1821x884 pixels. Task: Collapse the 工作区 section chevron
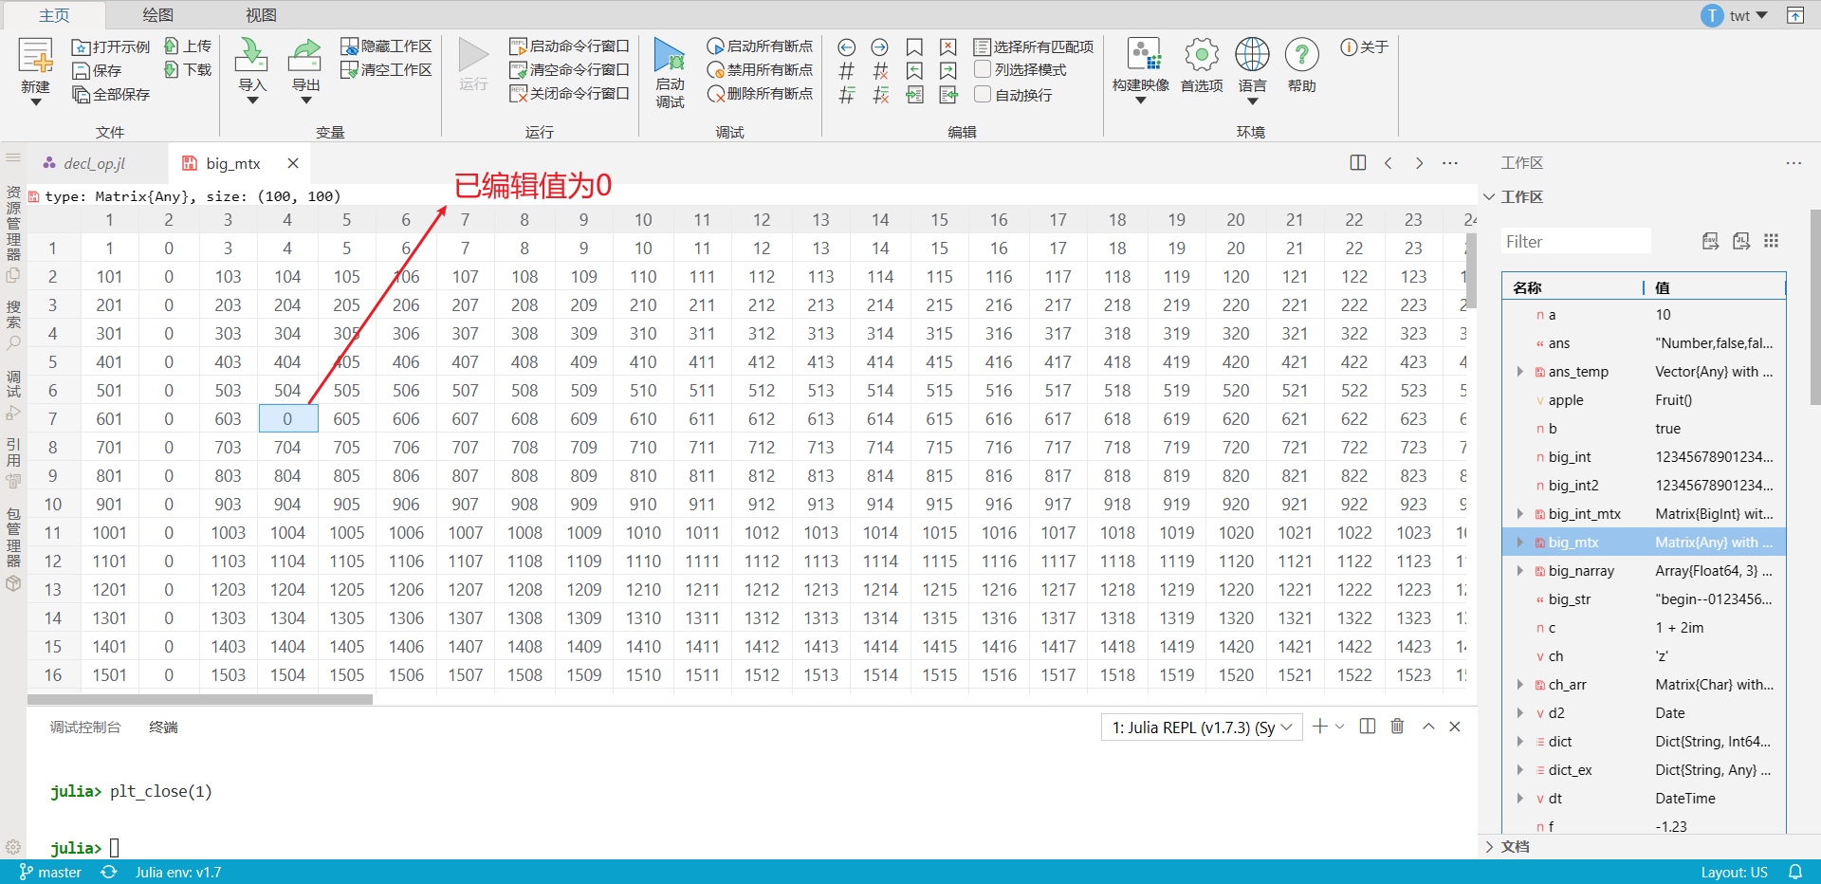tap(1489, 196)
